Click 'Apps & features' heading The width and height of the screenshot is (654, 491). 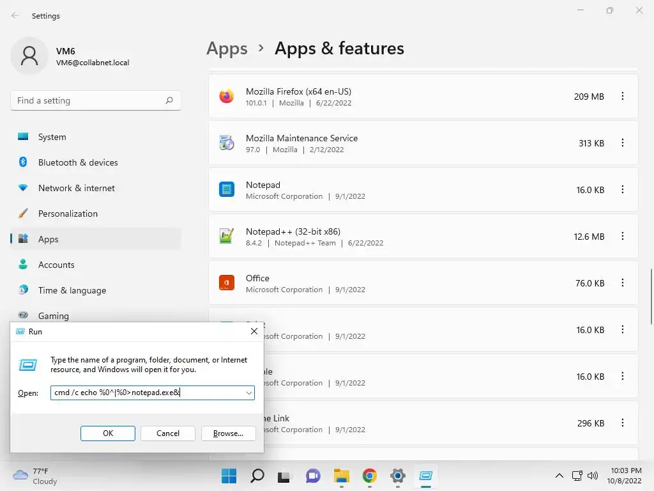coord(339,49)
